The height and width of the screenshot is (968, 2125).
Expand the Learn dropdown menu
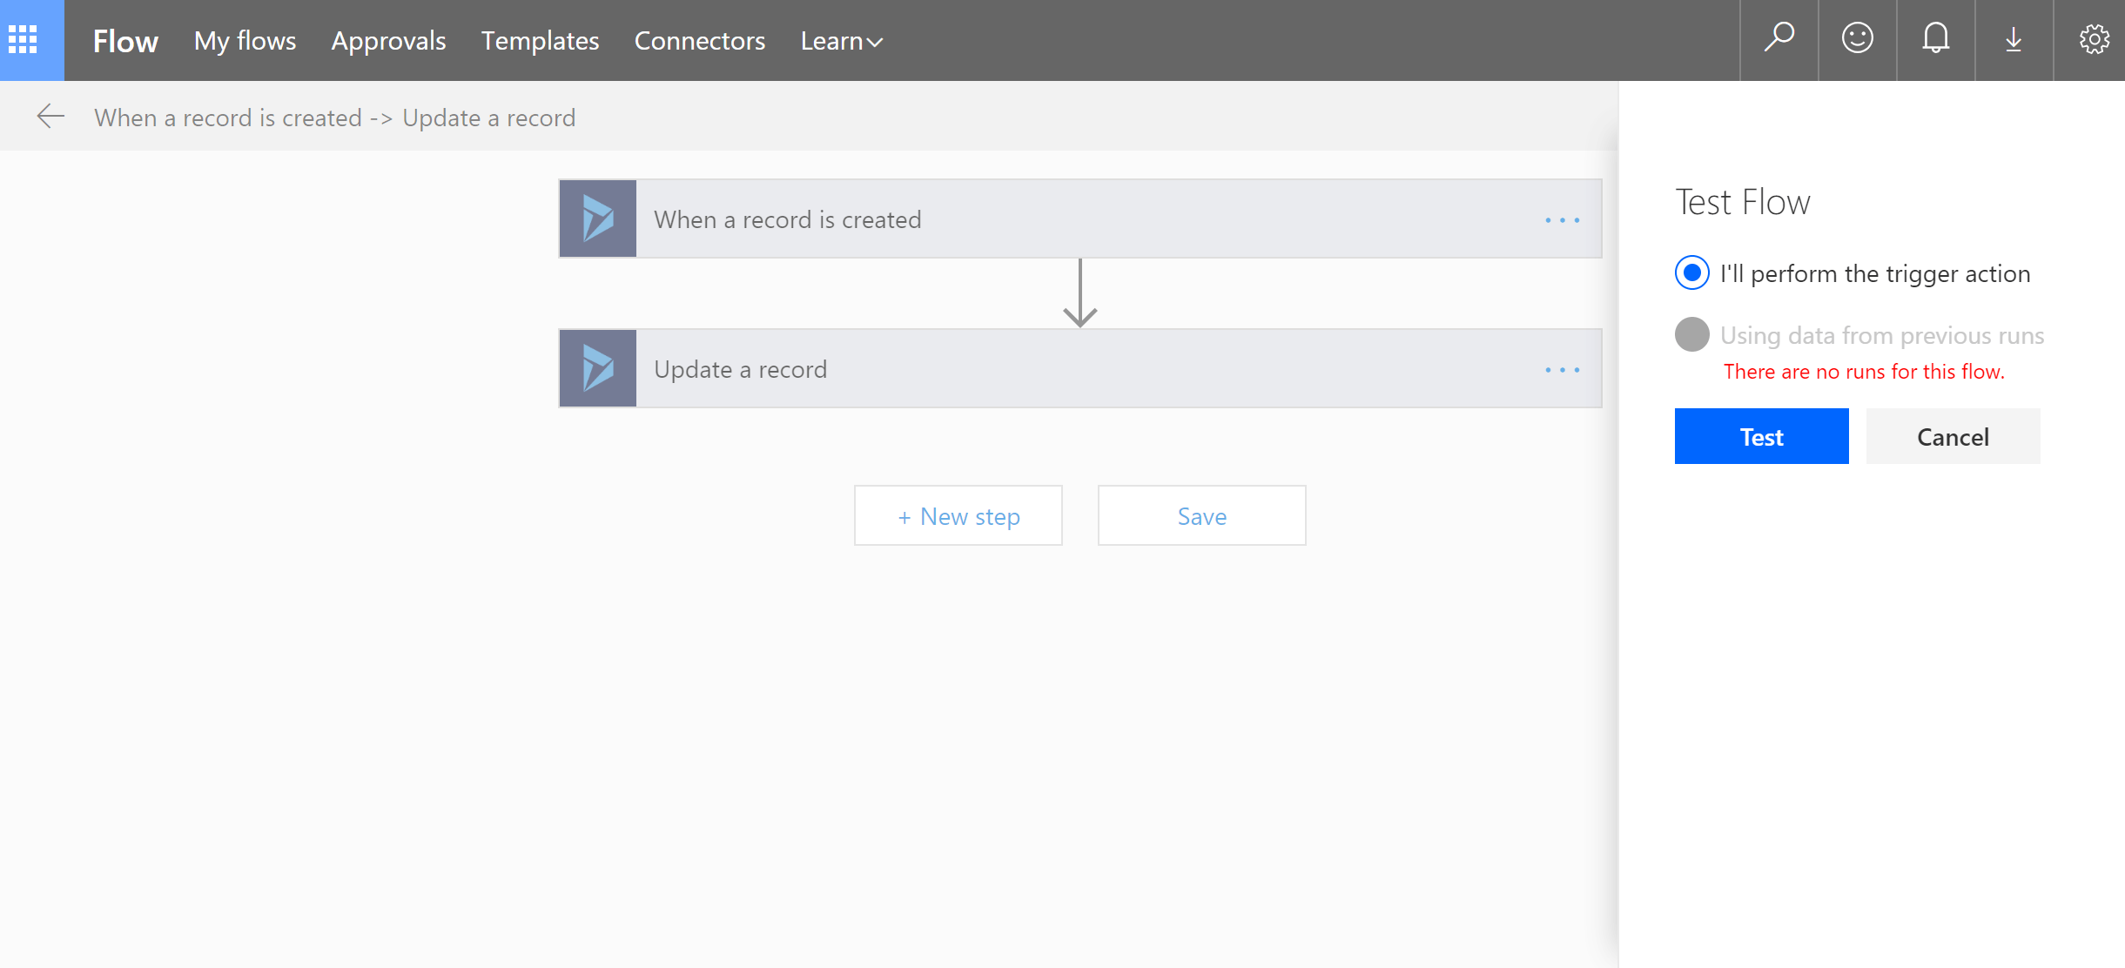click(841, 41)
